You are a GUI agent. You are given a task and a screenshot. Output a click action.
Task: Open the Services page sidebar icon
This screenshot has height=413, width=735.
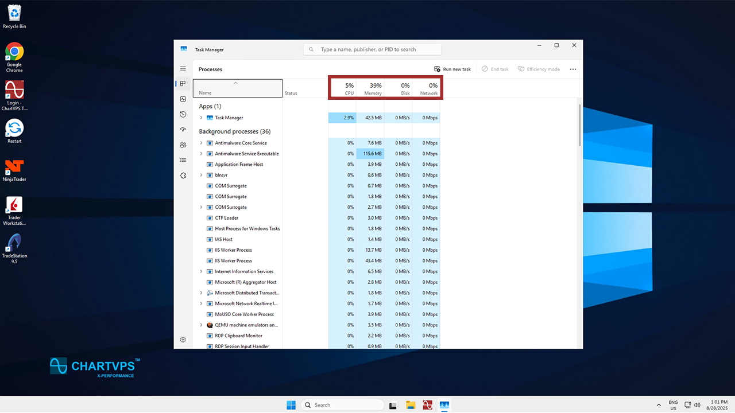(183, 176)
